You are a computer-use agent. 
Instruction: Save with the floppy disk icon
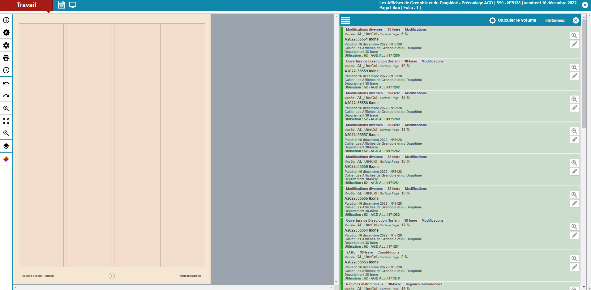(x=62, y=5)
